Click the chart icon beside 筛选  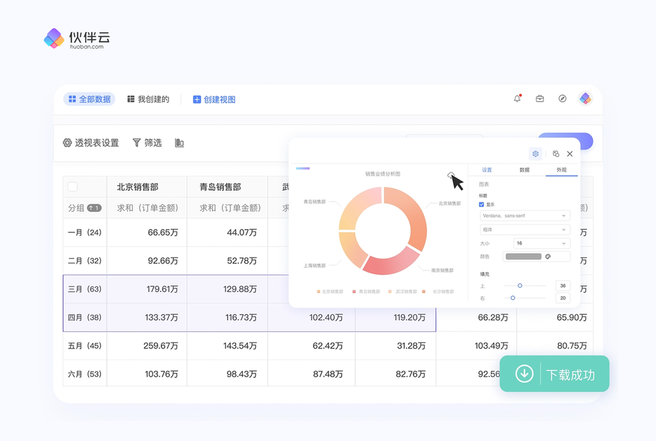(180, 143)
